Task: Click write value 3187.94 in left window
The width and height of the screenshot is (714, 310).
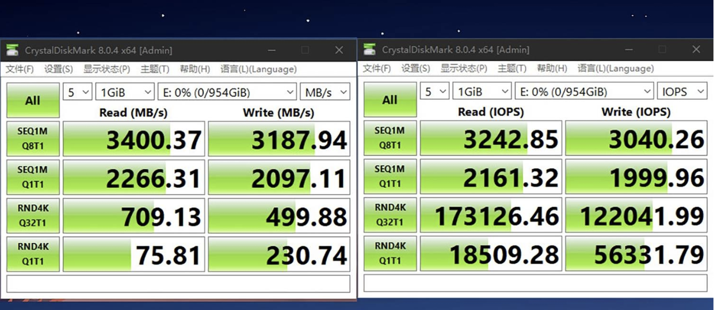Action: coord(279,139)
